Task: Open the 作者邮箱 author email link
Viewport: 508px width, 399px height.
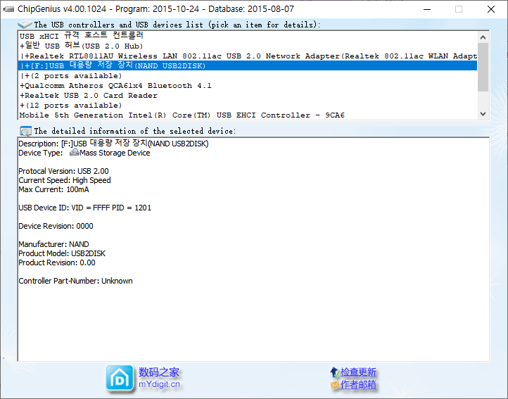Action: click(358, 385)
